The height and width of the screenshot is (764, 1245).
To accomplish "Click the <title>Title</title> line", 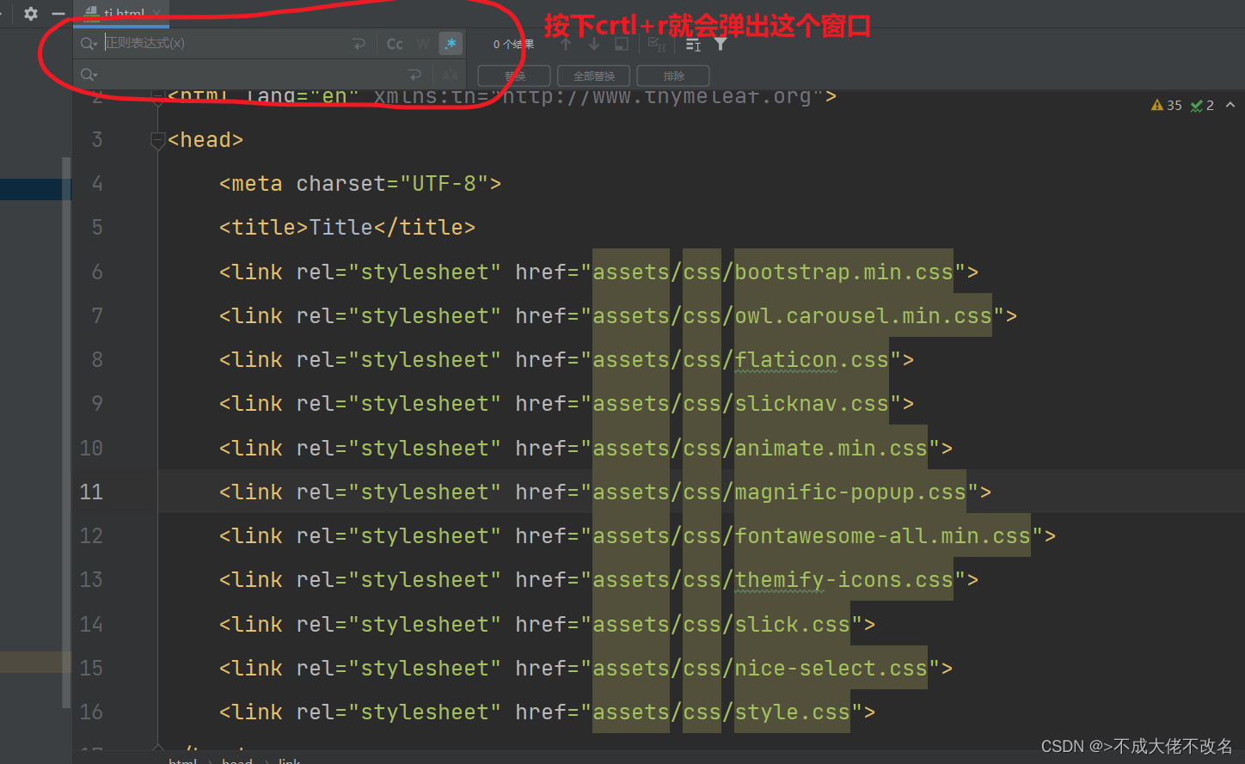I will tap(347, 227).
